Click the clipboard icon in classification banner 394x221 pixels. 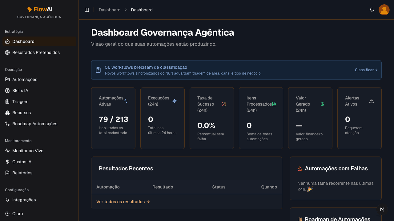point(98,70)
